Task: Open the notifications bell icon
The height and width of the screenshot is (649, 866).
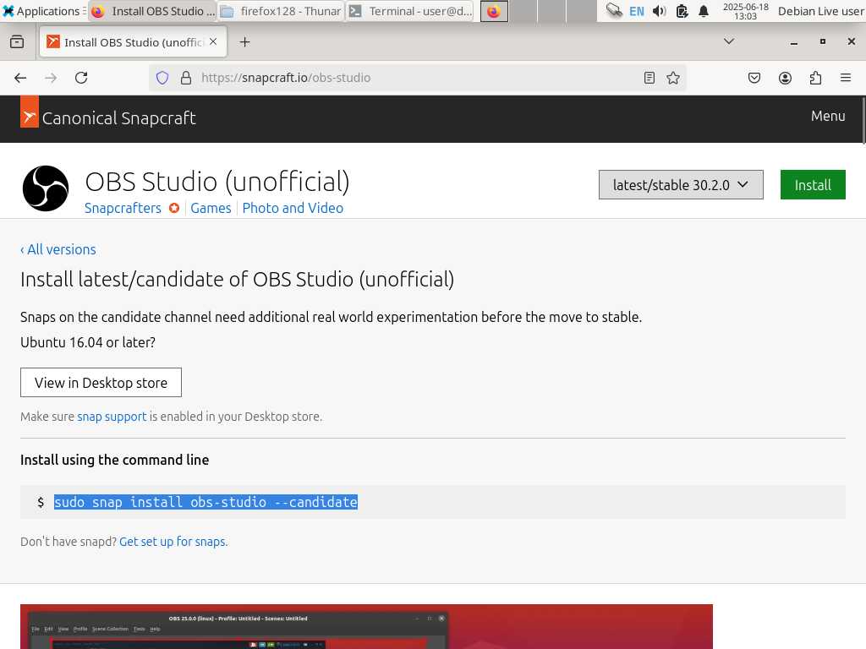Action: point(704,11)
